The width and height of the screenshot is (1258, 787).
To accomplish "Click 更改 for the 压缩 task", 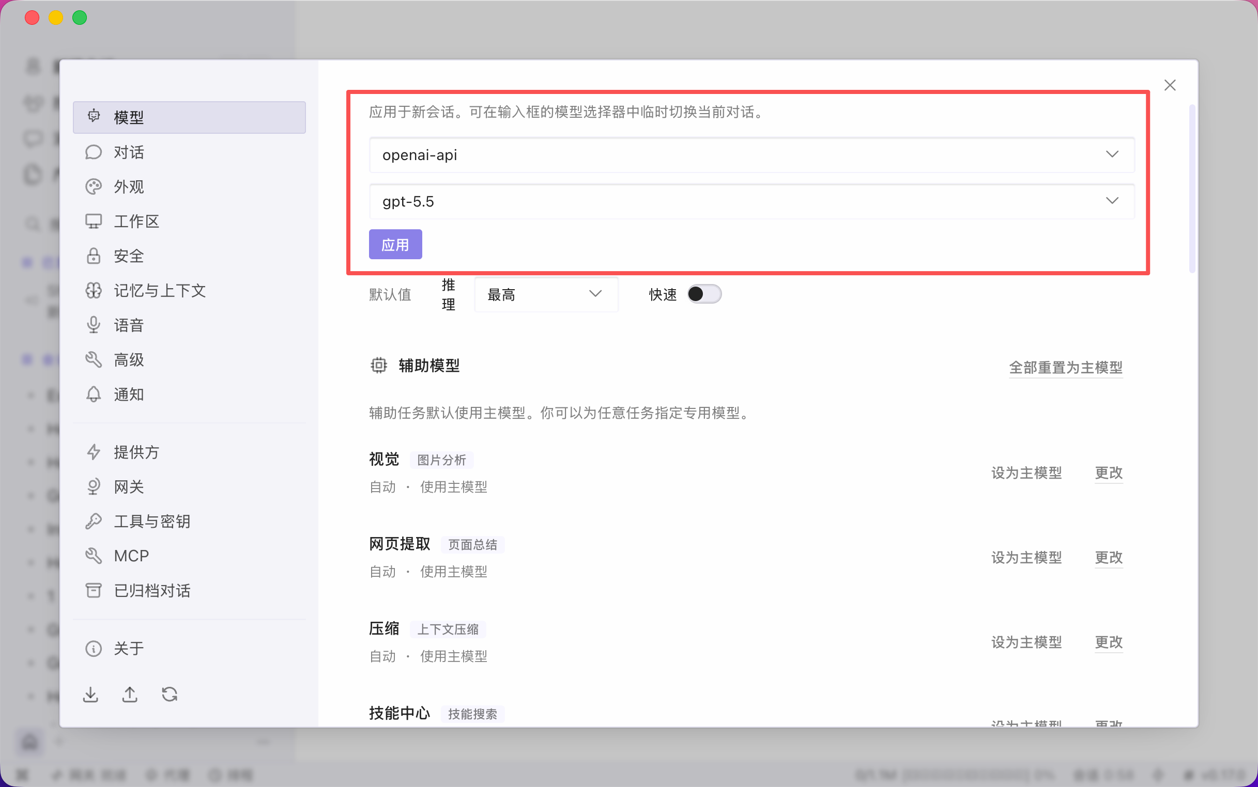I will click(1109, 642).
